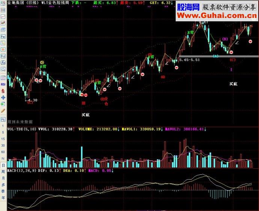The width and height of the screenshot is (259, 211).
Task: Switch to 60-minute period
Action: coord(3,152)
